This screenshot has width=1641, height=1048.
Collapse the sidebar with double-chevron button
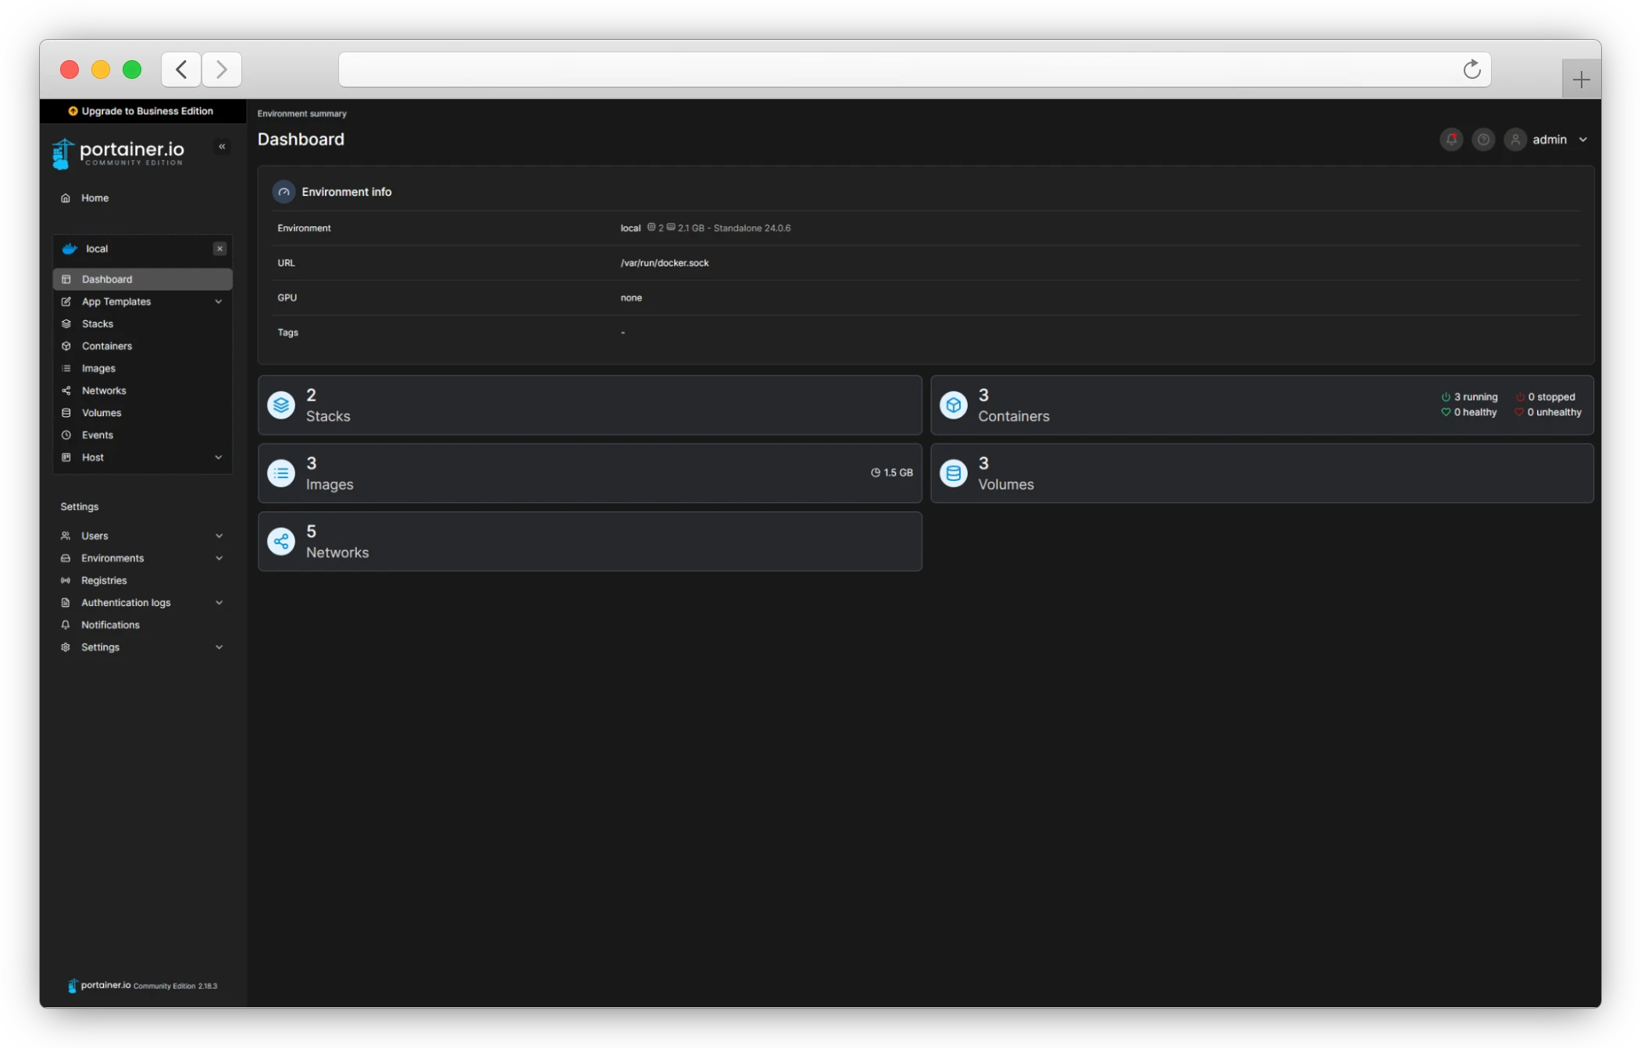click(x=222, y=147)
